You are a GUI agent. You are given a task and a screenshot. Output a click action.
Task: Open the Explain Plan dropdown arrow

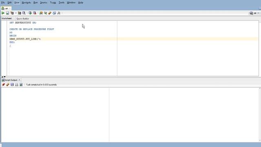16,13
